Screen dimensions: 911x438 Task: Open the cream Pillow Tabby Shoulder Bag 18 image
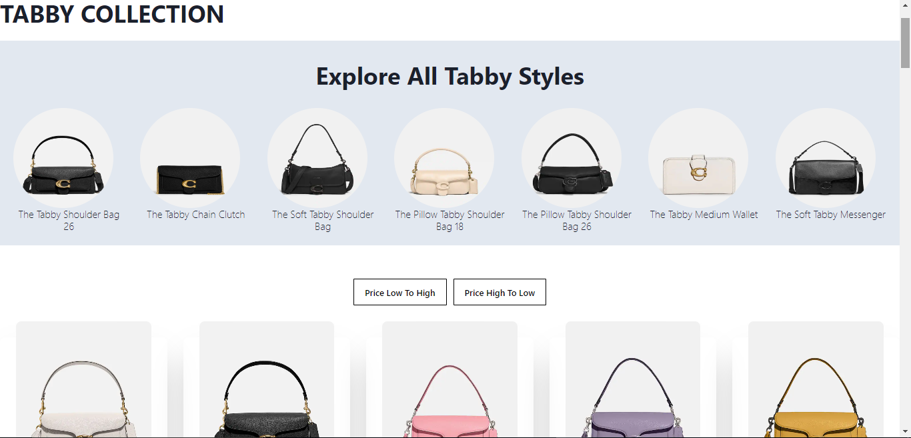coord(444,158)
